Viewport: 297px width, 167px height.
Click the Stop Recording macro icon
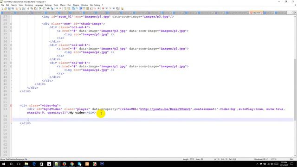pos(107,8)
